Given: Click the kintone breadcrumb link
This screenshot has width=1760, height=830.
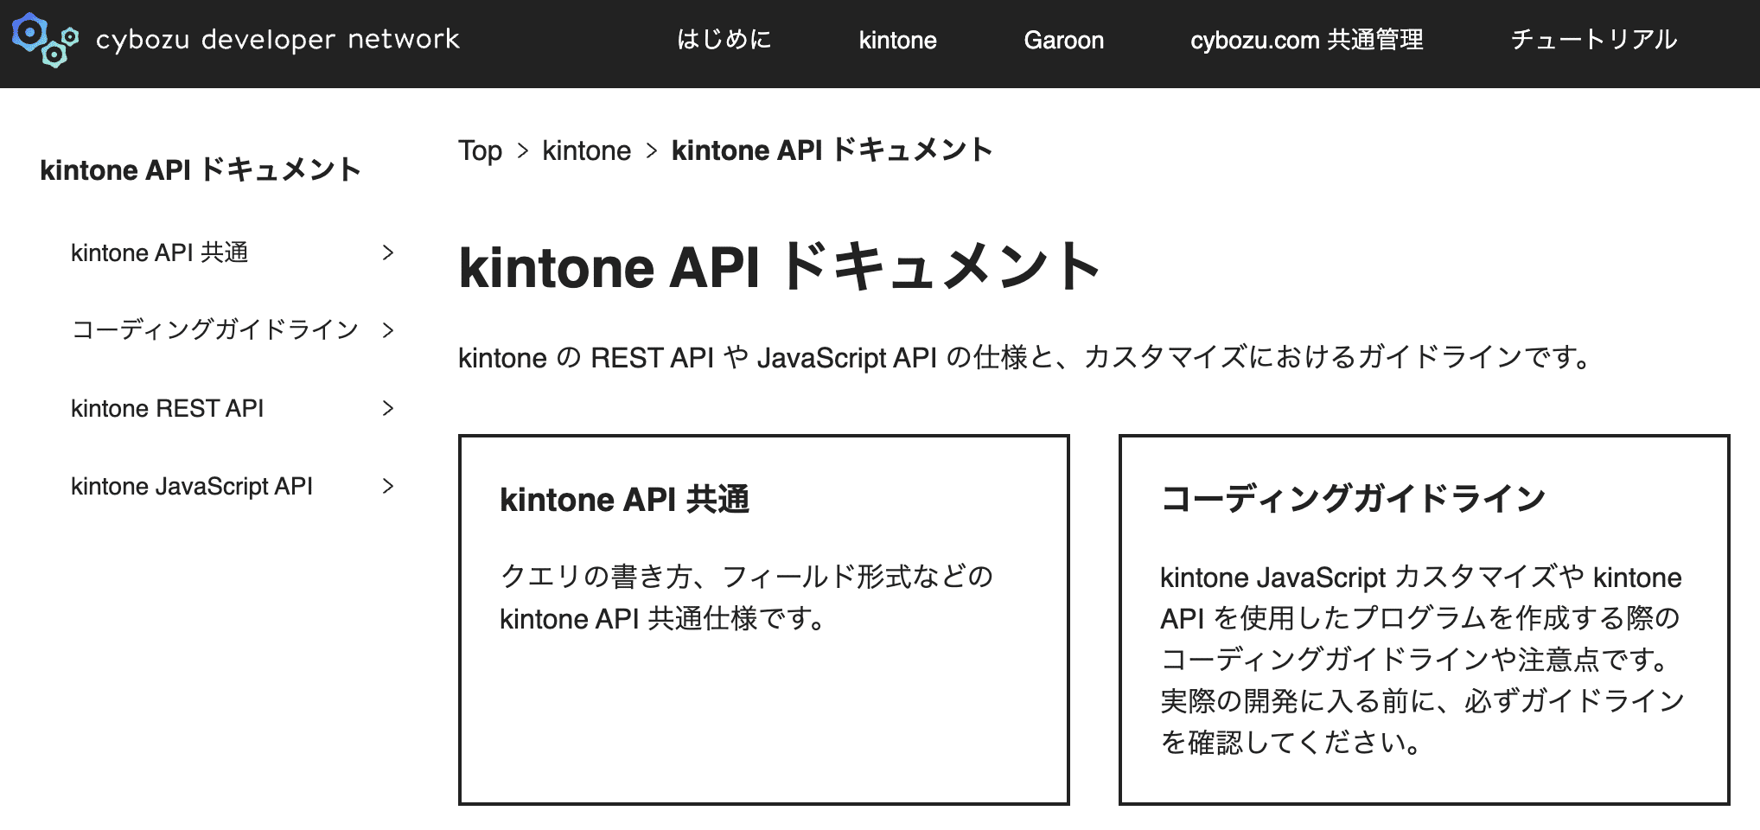Looking at the screenshot, I should (586, 150).
